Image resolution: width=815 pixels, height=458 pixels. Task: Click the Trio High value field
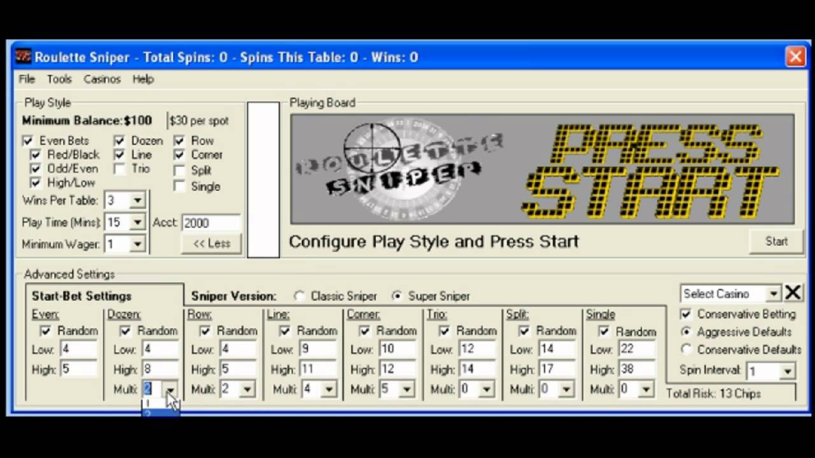click(476, 370)
